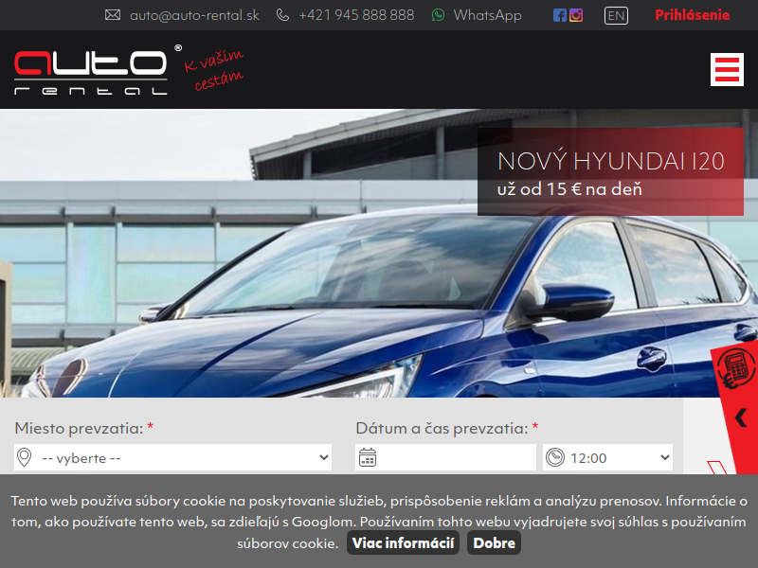Click the envelope email icon
Screen dimensions: 758x568
(113, 15)
